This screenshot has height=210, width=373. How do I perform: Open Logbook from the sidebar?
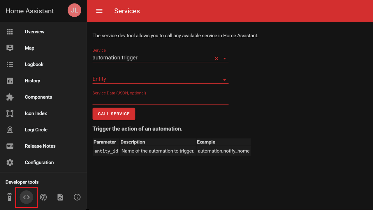click(x=43, y=64)
